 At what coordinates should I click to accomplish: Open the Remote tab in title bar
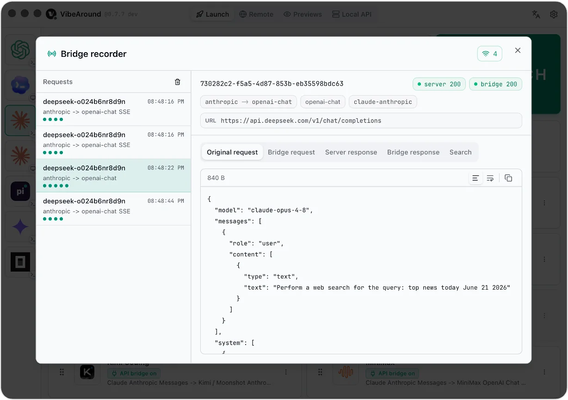[256, 14]
